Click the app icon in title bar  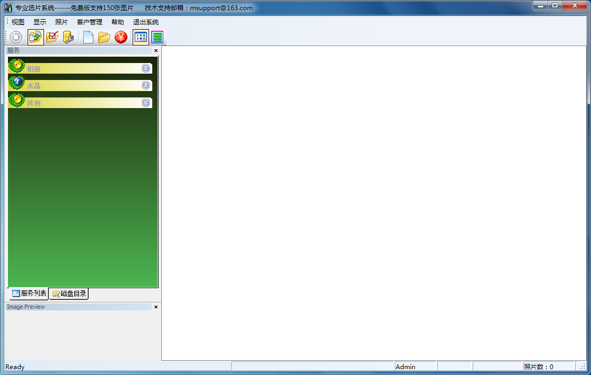[8, 8]
